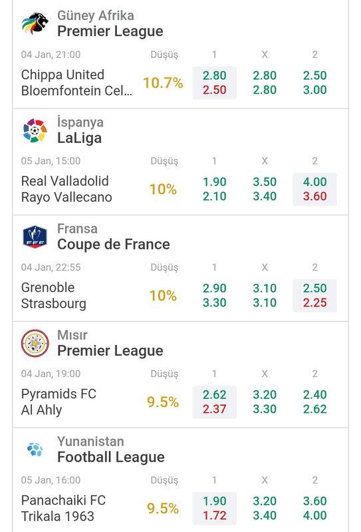Open the Güney Afrika Premier League heading

tap(110, 23)
